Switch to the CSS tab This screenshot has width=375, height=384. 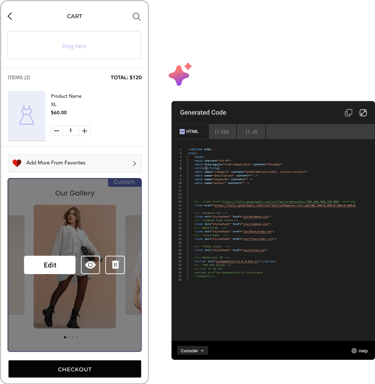222,131
